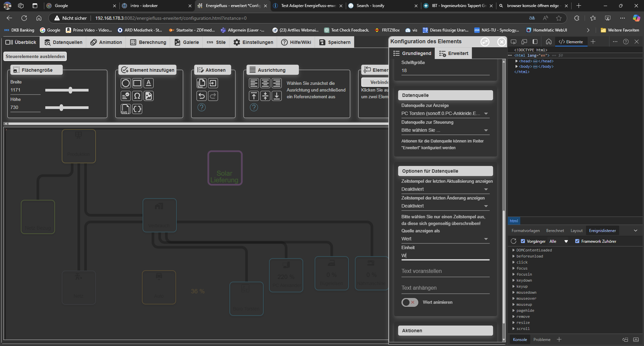This screenshot has width=644, height=346.
Task: Open browser extensions puzzle icon
Action: [x=577, y=18]
